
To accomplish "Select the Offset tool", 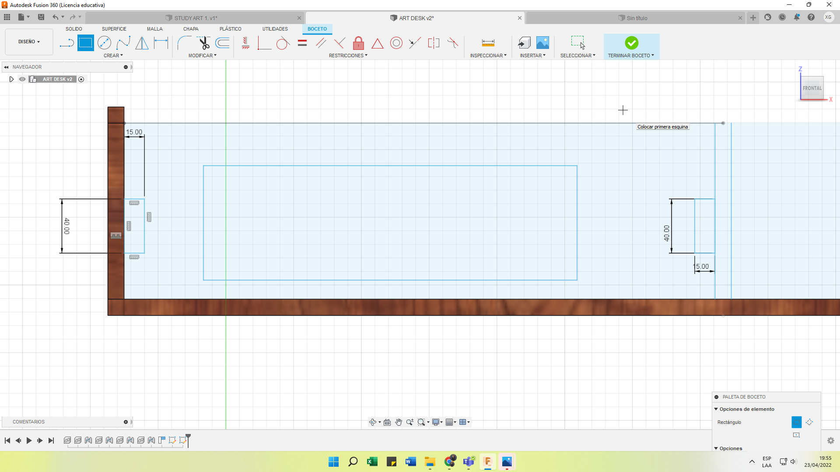I will click(x=223, y=43).
